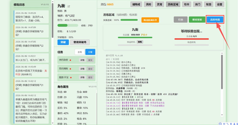Click the battle log line at 14:45:28.819

[142, 94]
